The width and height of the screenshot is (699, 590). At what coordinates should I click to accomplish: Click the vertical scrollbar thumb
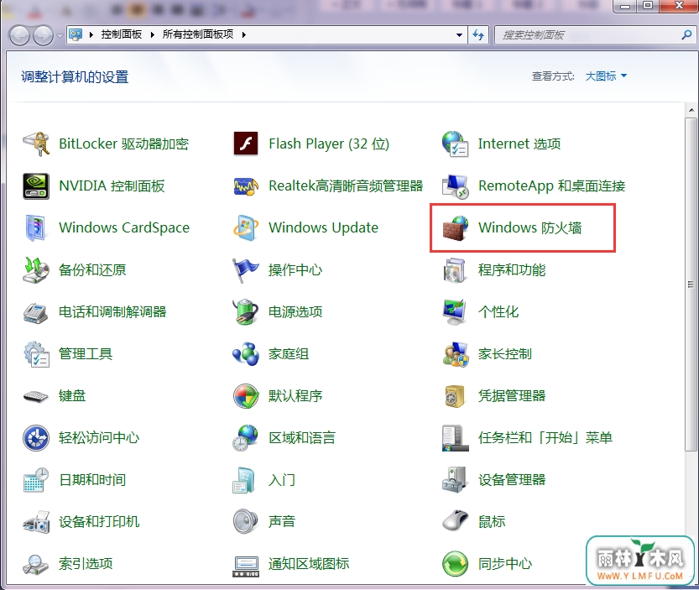tap(691, 284)
